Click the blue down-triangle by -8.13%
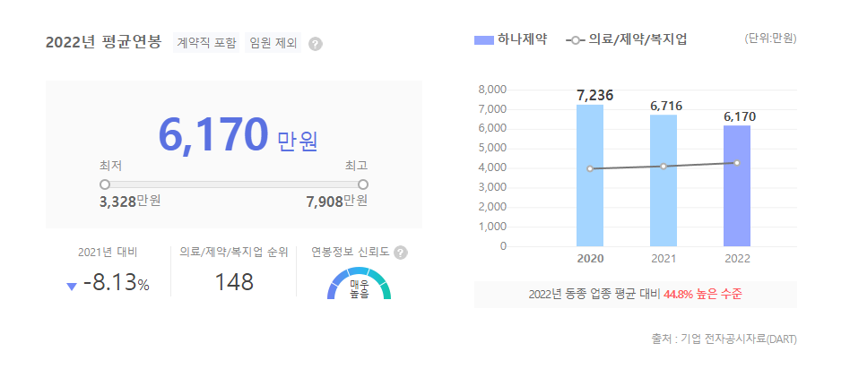 72,287
